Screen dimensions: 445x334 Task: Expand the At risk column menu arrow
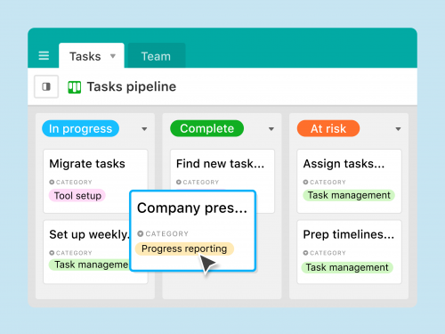click(x=398, y=129)
